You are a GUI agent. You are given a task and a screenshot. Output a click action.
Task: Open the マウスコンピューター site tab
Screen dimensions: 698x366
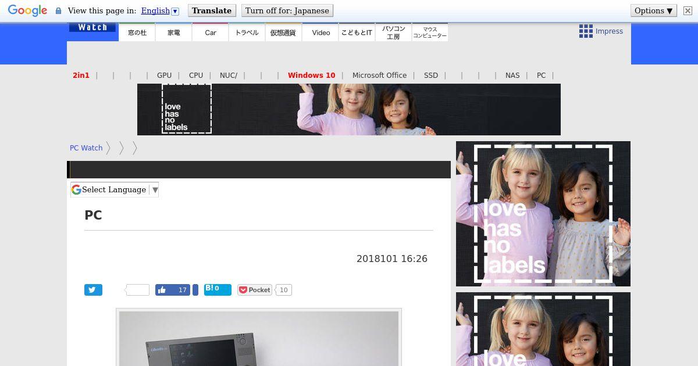click(430, 33)
